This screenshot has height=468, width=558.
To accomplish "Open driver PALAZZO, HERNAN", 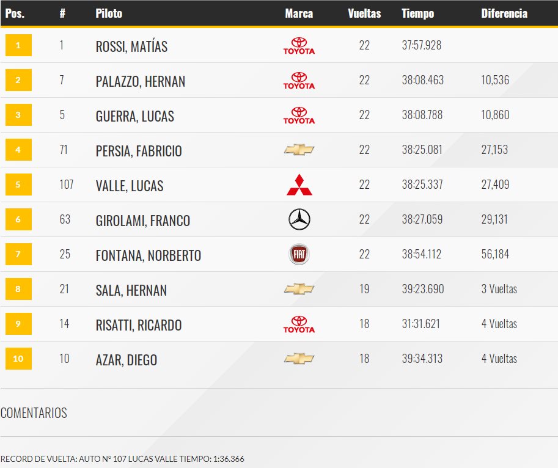I will pyautogui.click(x=141, y=81).
